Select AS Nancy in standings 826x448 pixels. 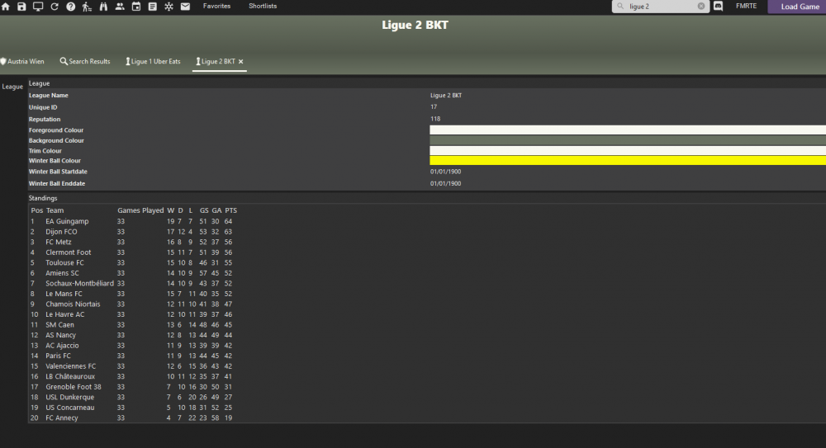[60, 335]
